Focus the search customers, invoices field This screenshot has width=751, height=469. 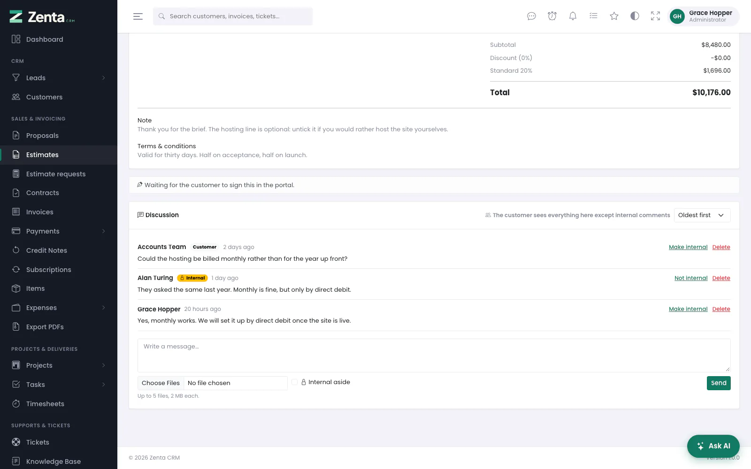[x=233, y=16]
